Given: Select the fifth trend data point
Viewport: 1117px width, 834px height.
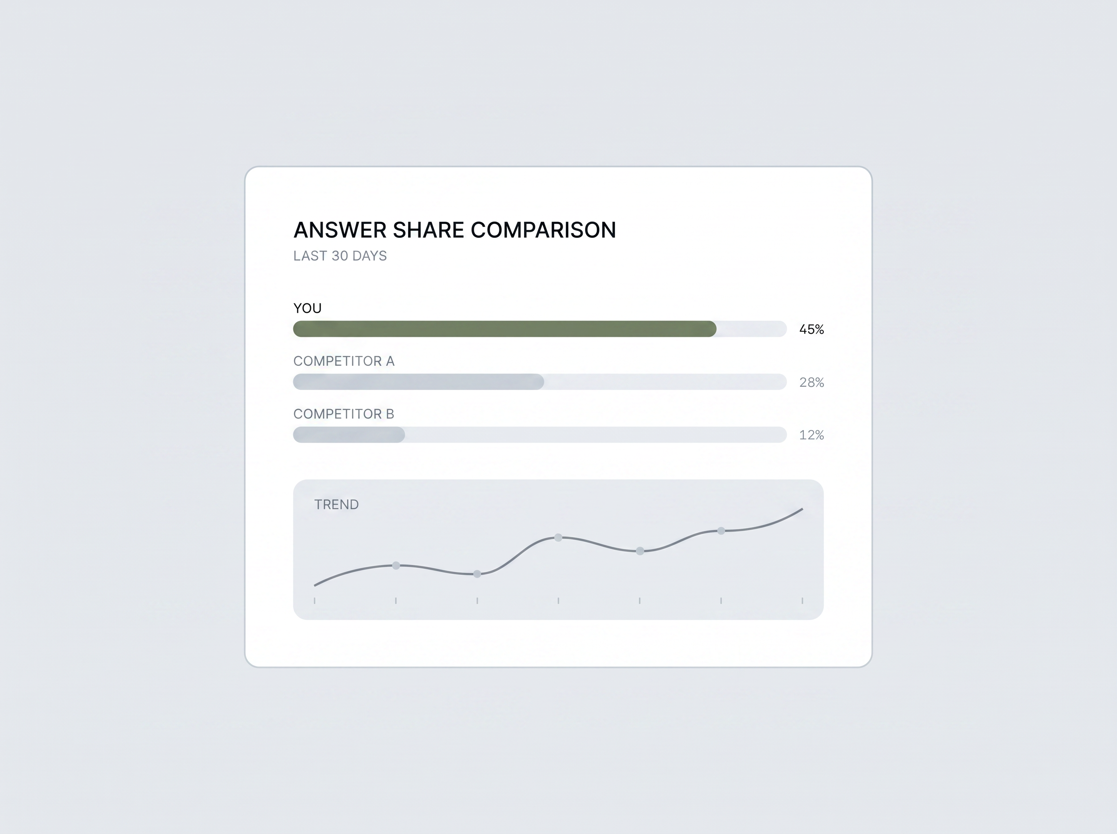Looking at the screenshot, I should [721, 531].
